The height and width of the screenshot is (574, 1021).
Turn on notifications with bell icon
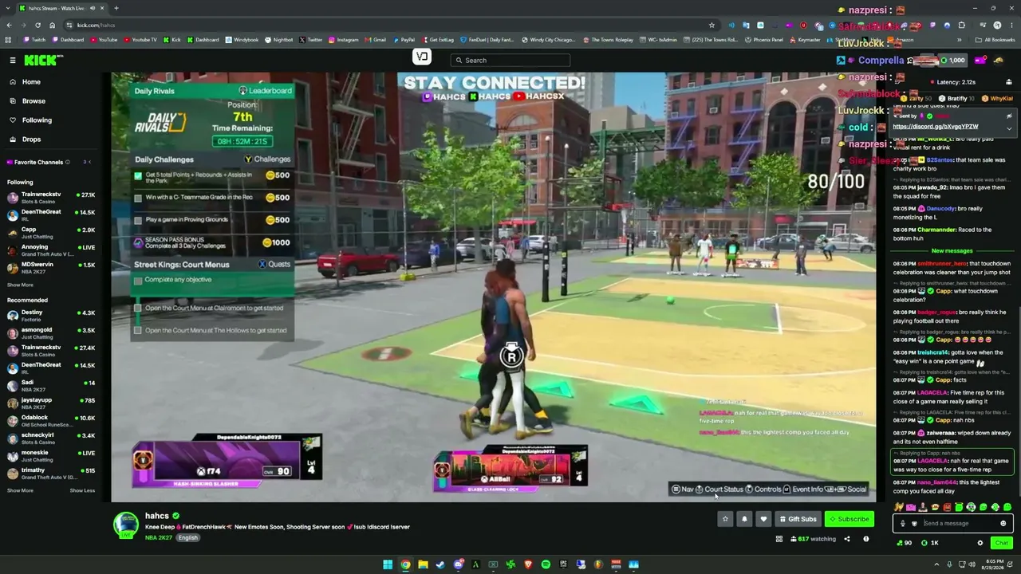744,519
